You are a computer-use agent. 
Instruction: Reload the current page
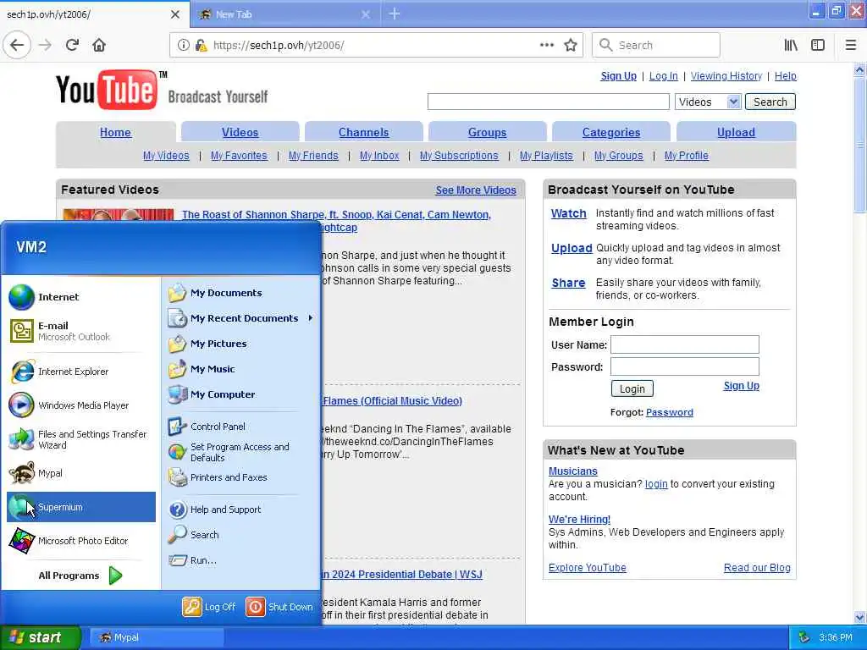72,46
